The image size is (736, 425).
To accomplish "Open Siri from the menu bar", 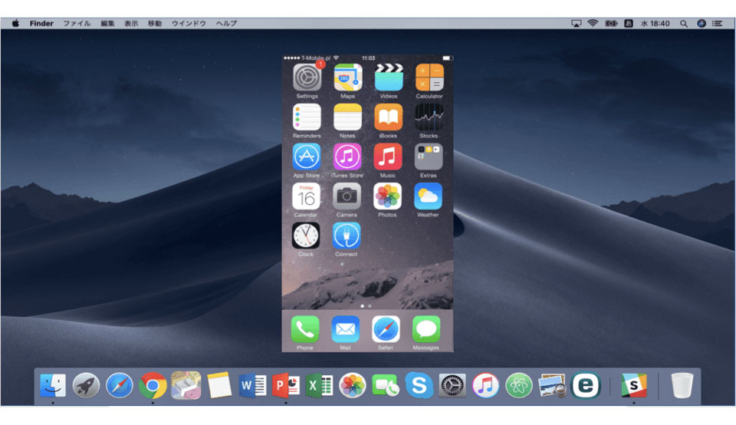I will (x=701, y=24).
